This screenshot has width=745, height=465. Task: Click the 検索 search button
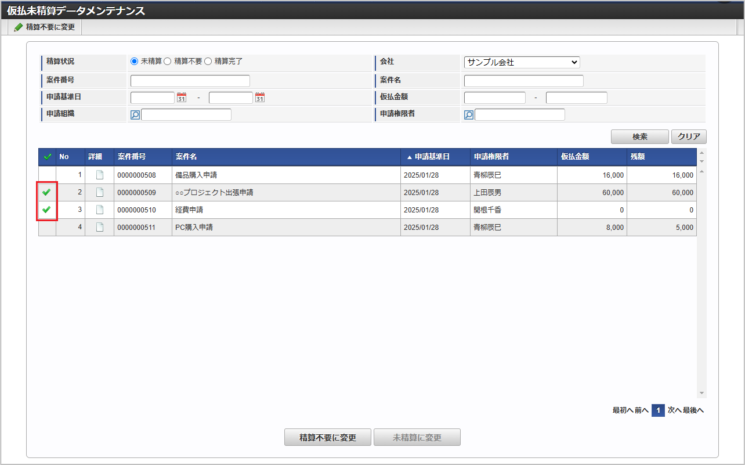pos(639,137)
